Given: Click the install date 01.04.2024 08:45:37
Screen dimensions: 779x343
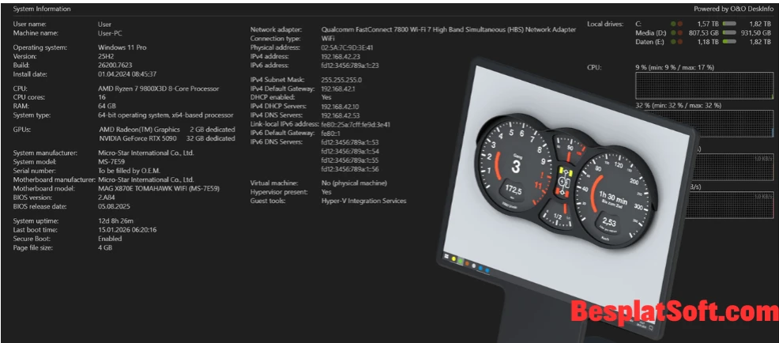Looking at the screenshot, I should click(127, 74).
